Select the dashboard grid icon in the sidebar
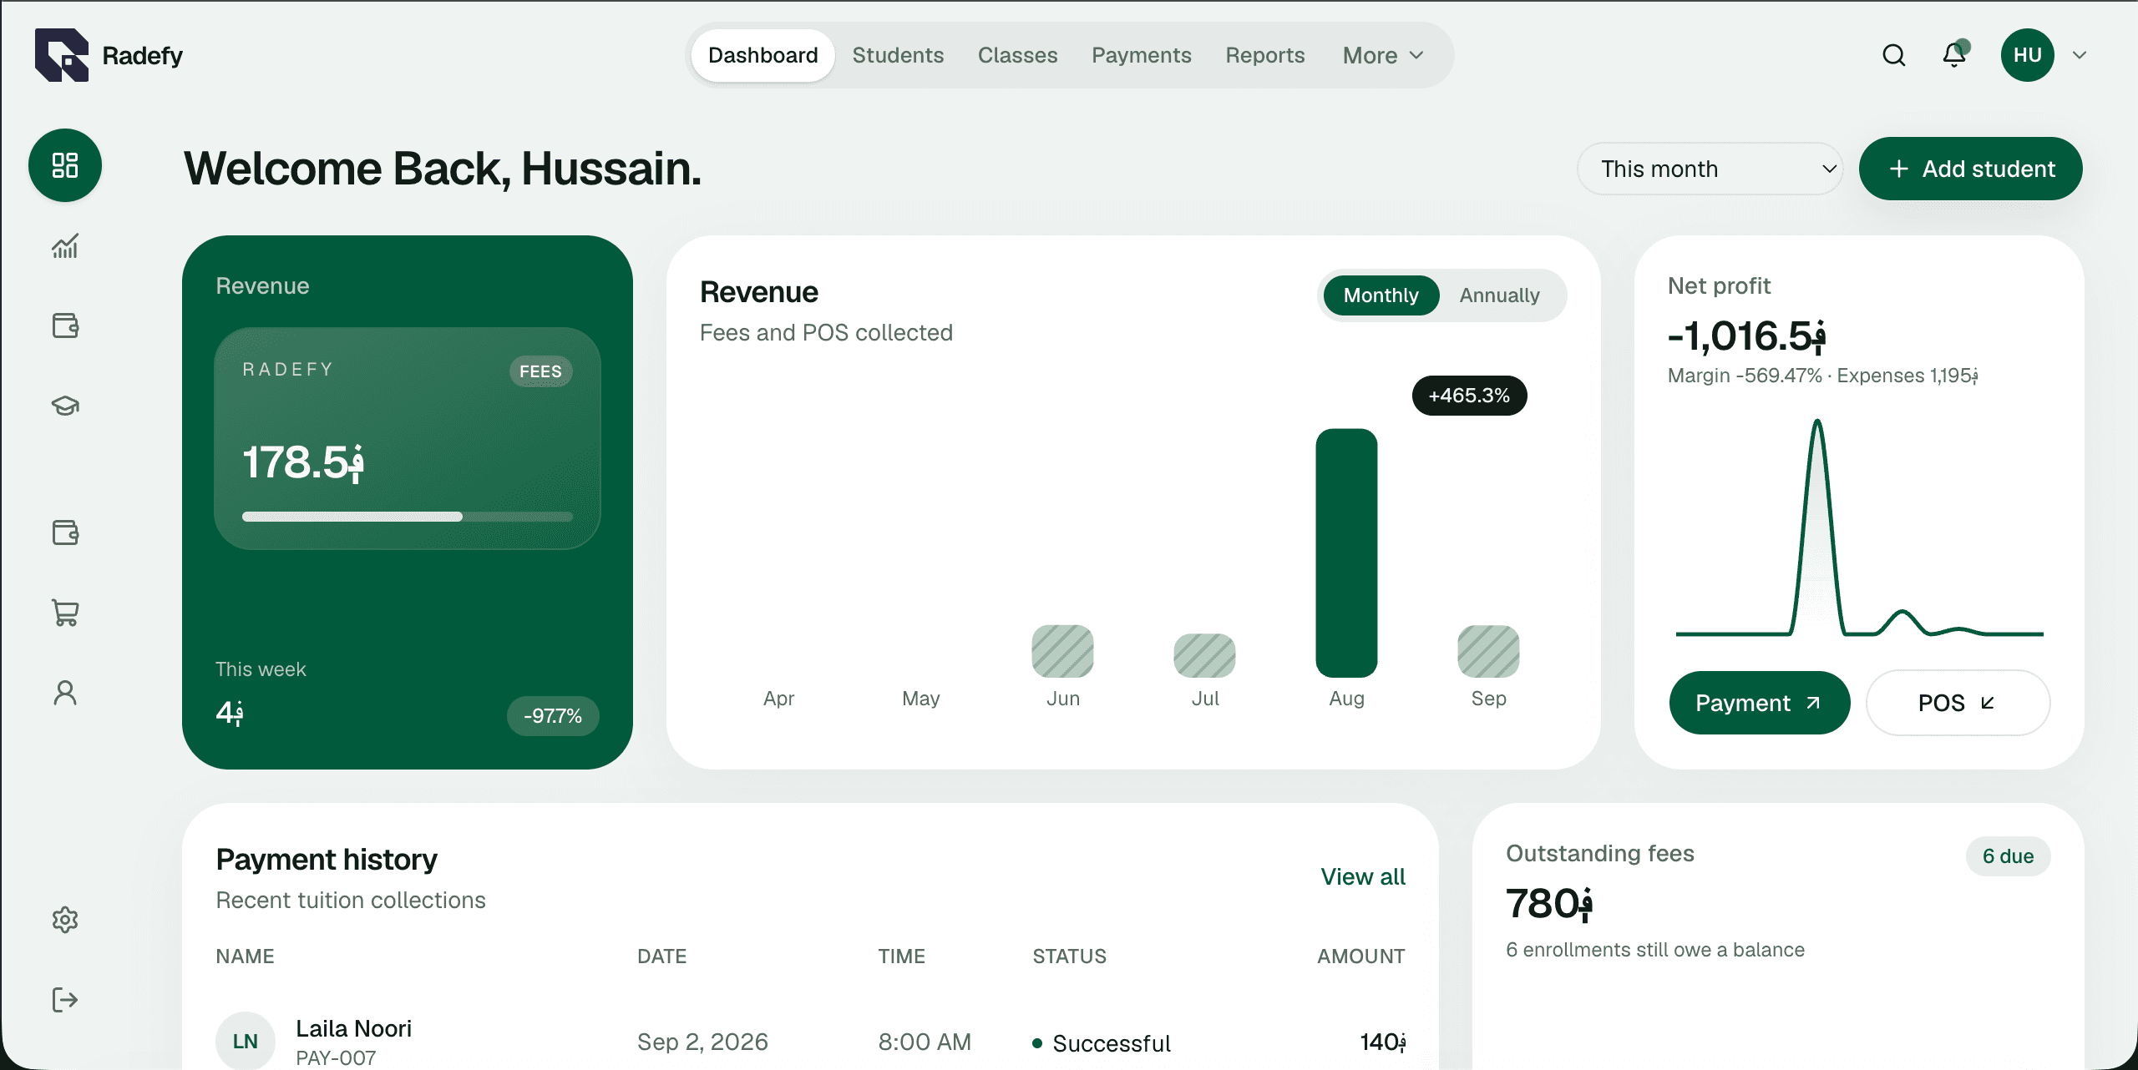The height and width of the screenshot is (1070, 2138). pos(65,165)
